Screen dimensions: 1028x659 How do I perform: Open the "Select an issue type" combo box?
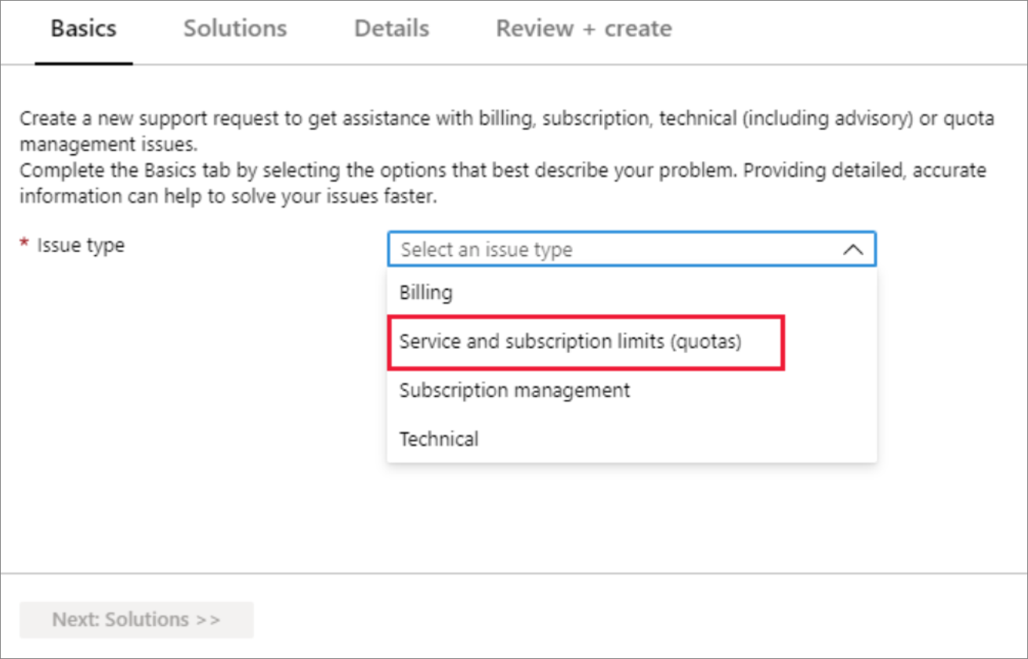pos(632,249)
